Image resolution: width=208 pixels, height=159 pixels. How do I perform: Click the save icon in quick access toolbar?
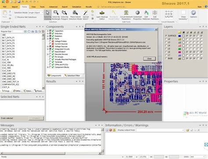[19, 2]
